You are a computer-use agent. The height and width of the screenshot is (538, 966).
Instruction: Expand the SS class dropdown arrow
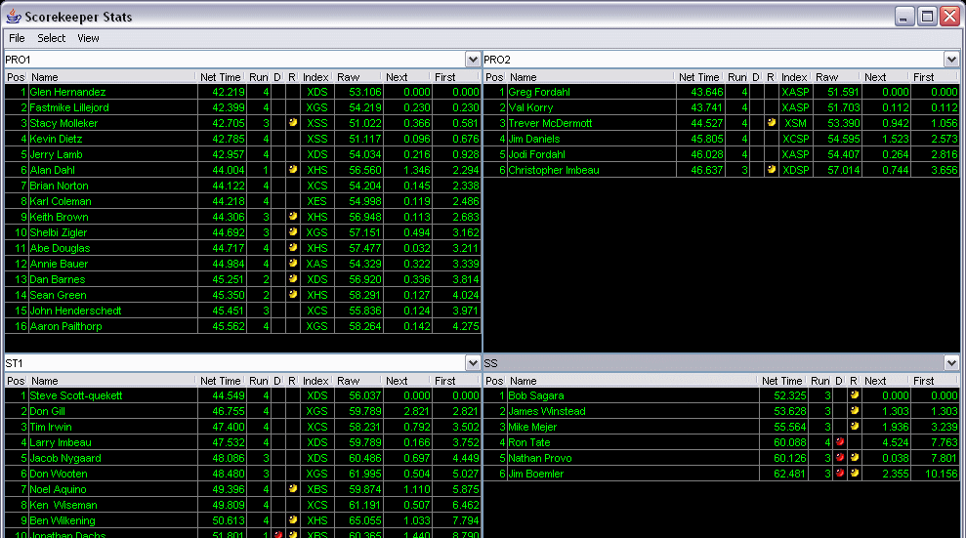(951, 363)
